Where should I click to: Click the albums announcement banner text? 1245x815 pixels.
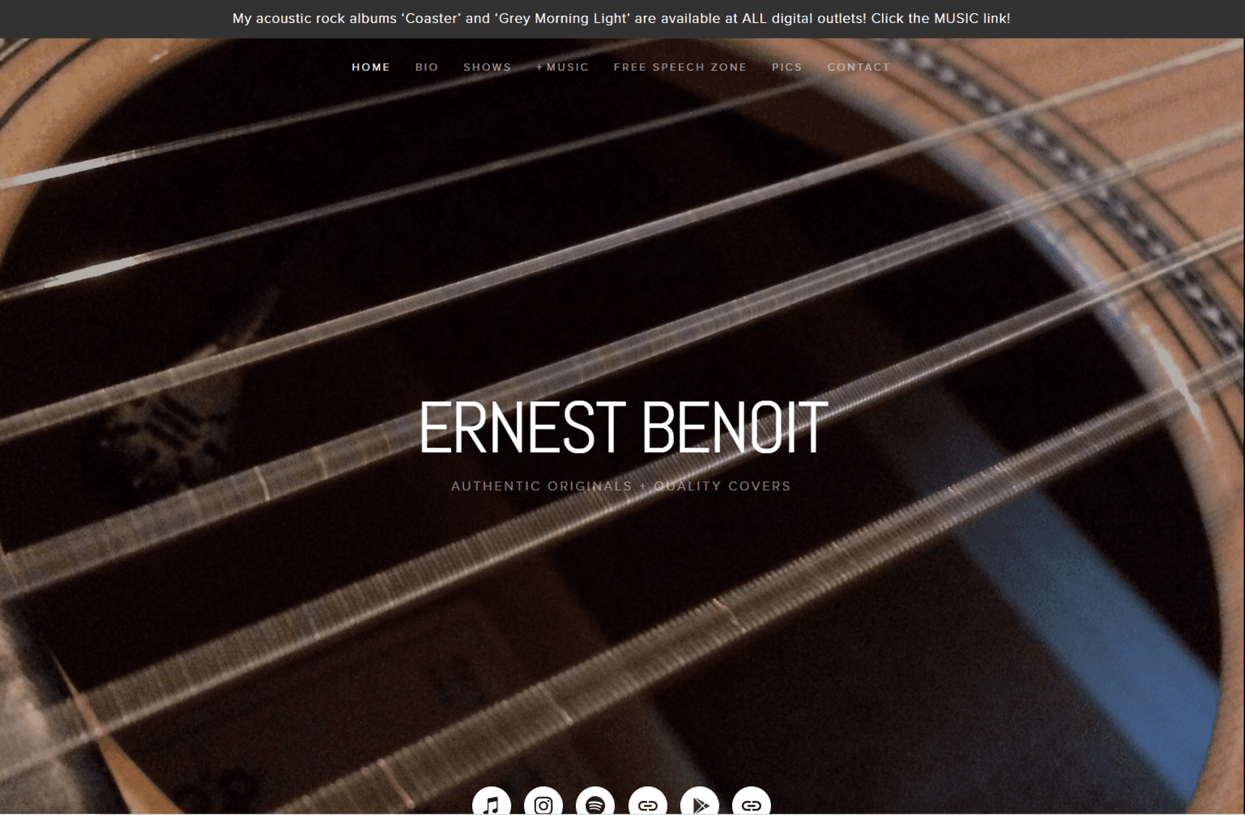[621, 18]
